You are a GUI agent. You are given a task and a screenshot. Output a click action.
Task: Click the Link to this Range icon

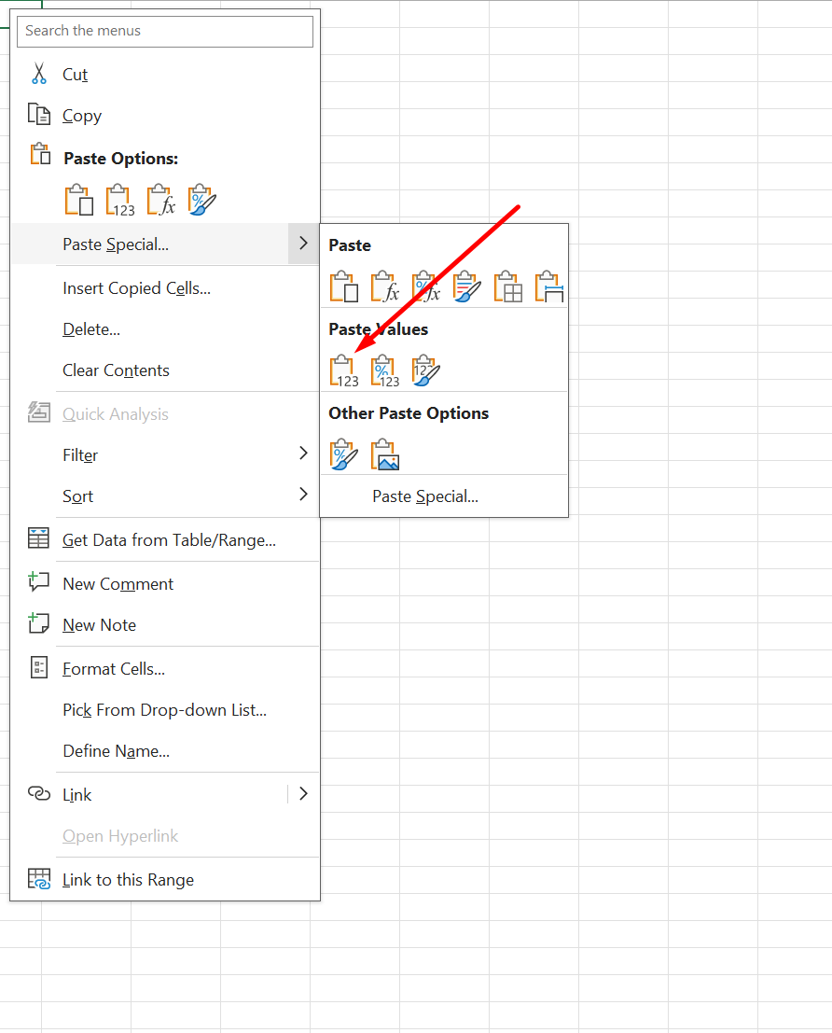click(39, 878)
